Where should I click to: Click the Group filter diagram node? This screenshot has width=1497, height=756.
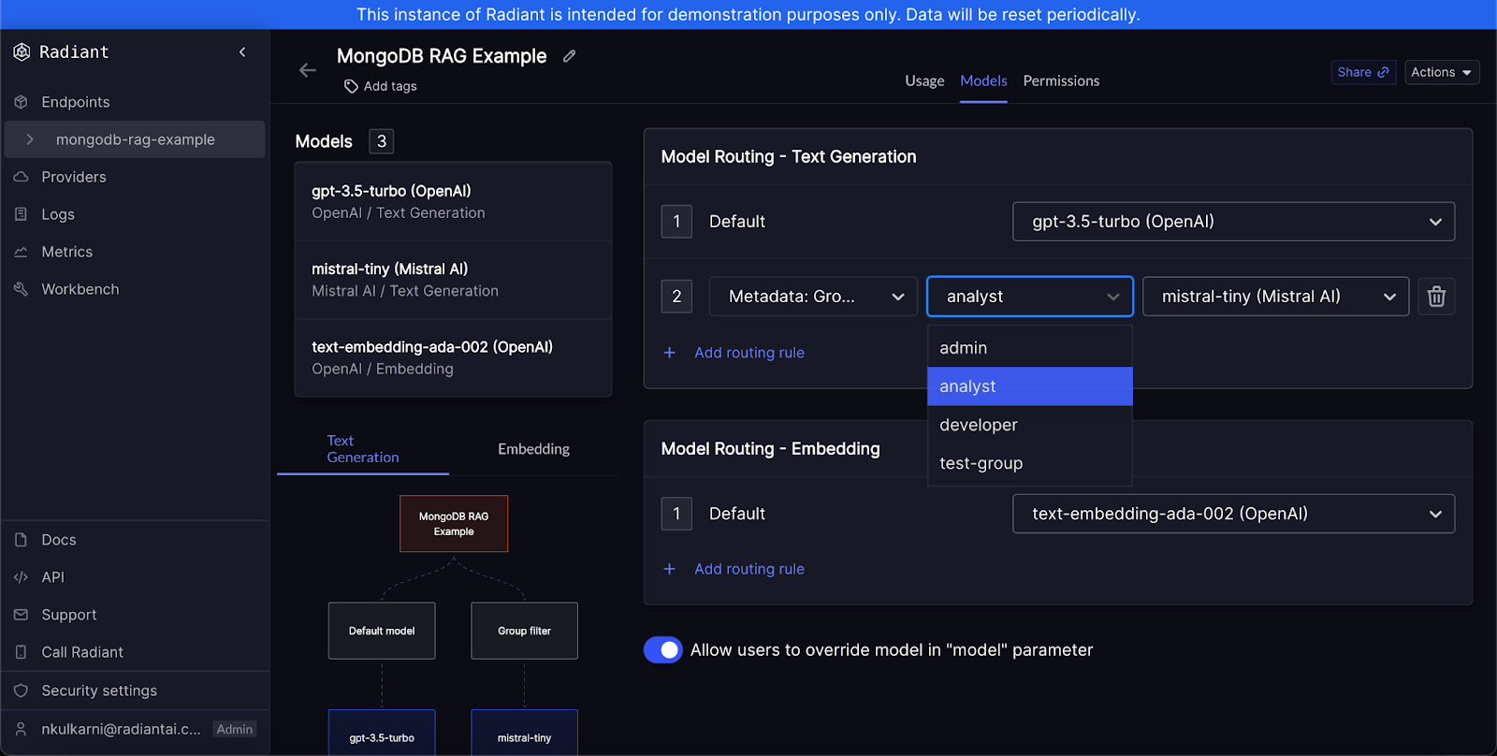click(x=524, y=631)
